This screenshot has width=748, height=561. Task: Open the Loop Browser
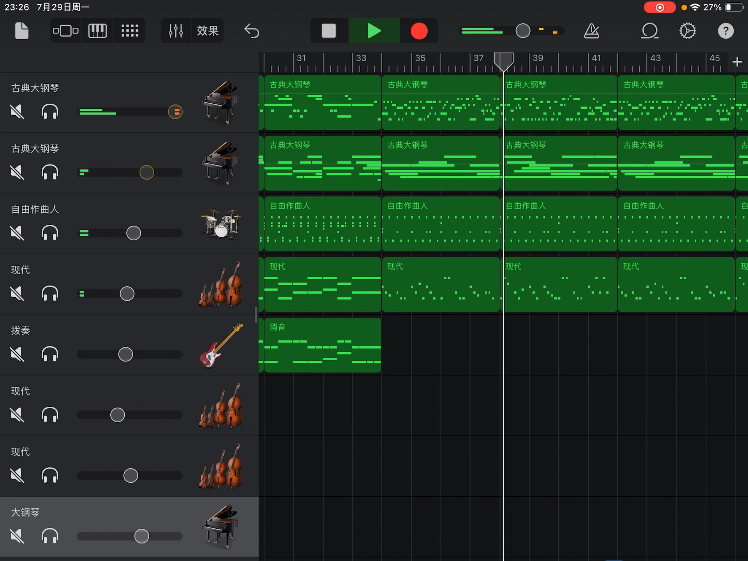click(x=650, y=31)
